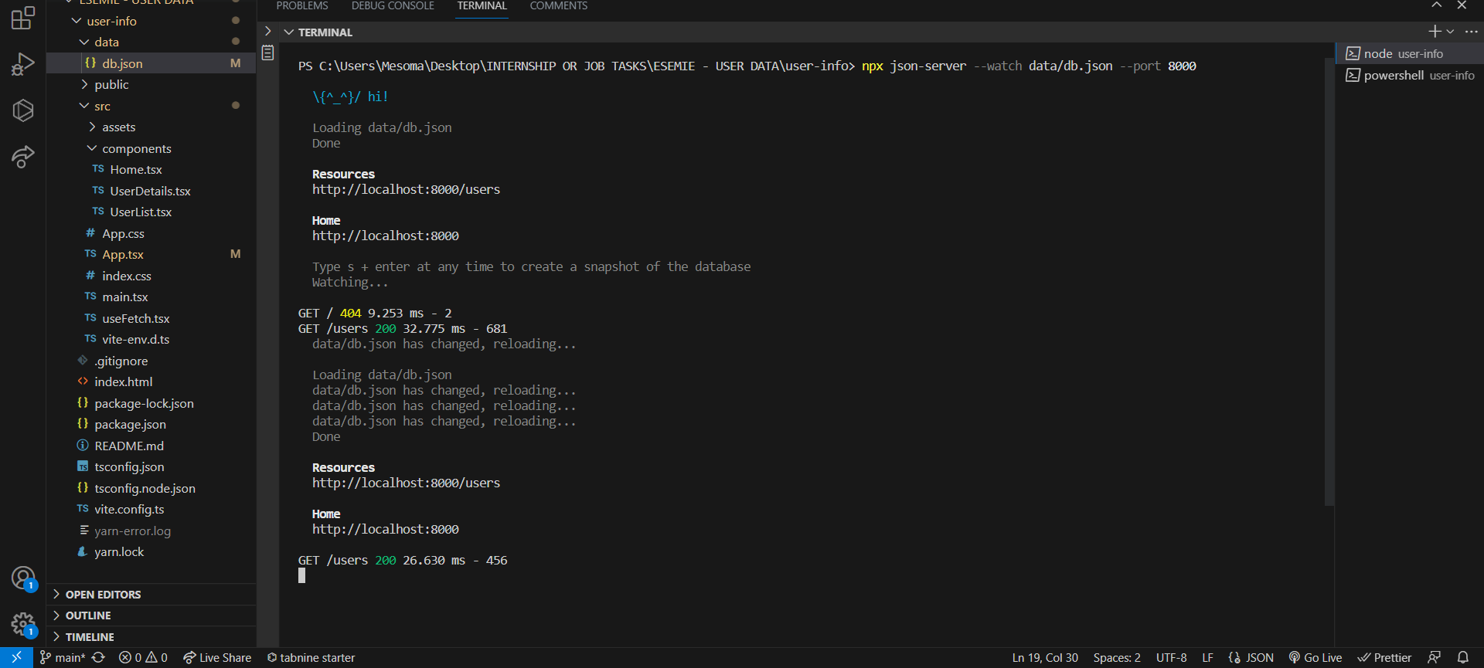The width and height of the screenshot is (1484, 668).
Task: Open the Live Share activity bar icon
Action: tap(23, 157)
